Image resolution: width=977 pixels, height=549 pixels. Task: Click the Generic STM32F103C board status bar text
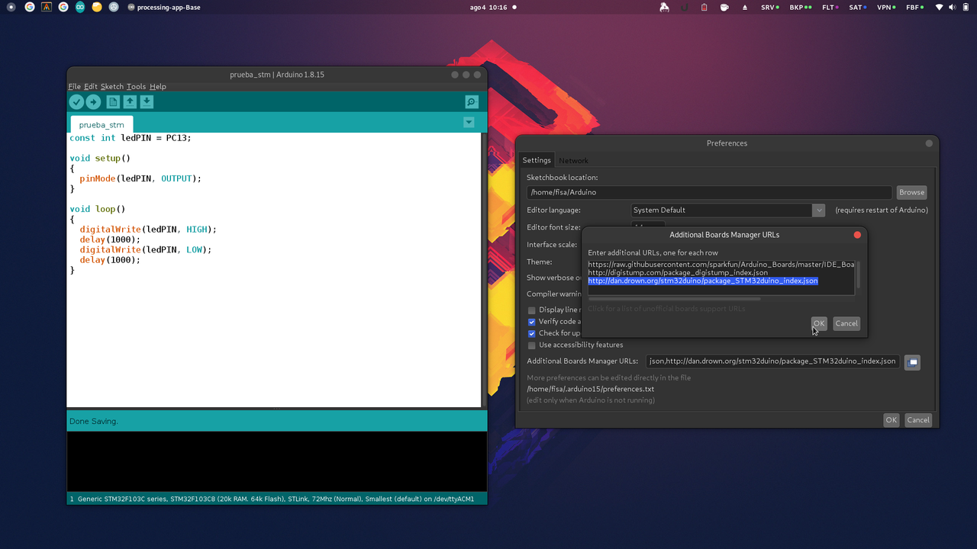(276, 499)
